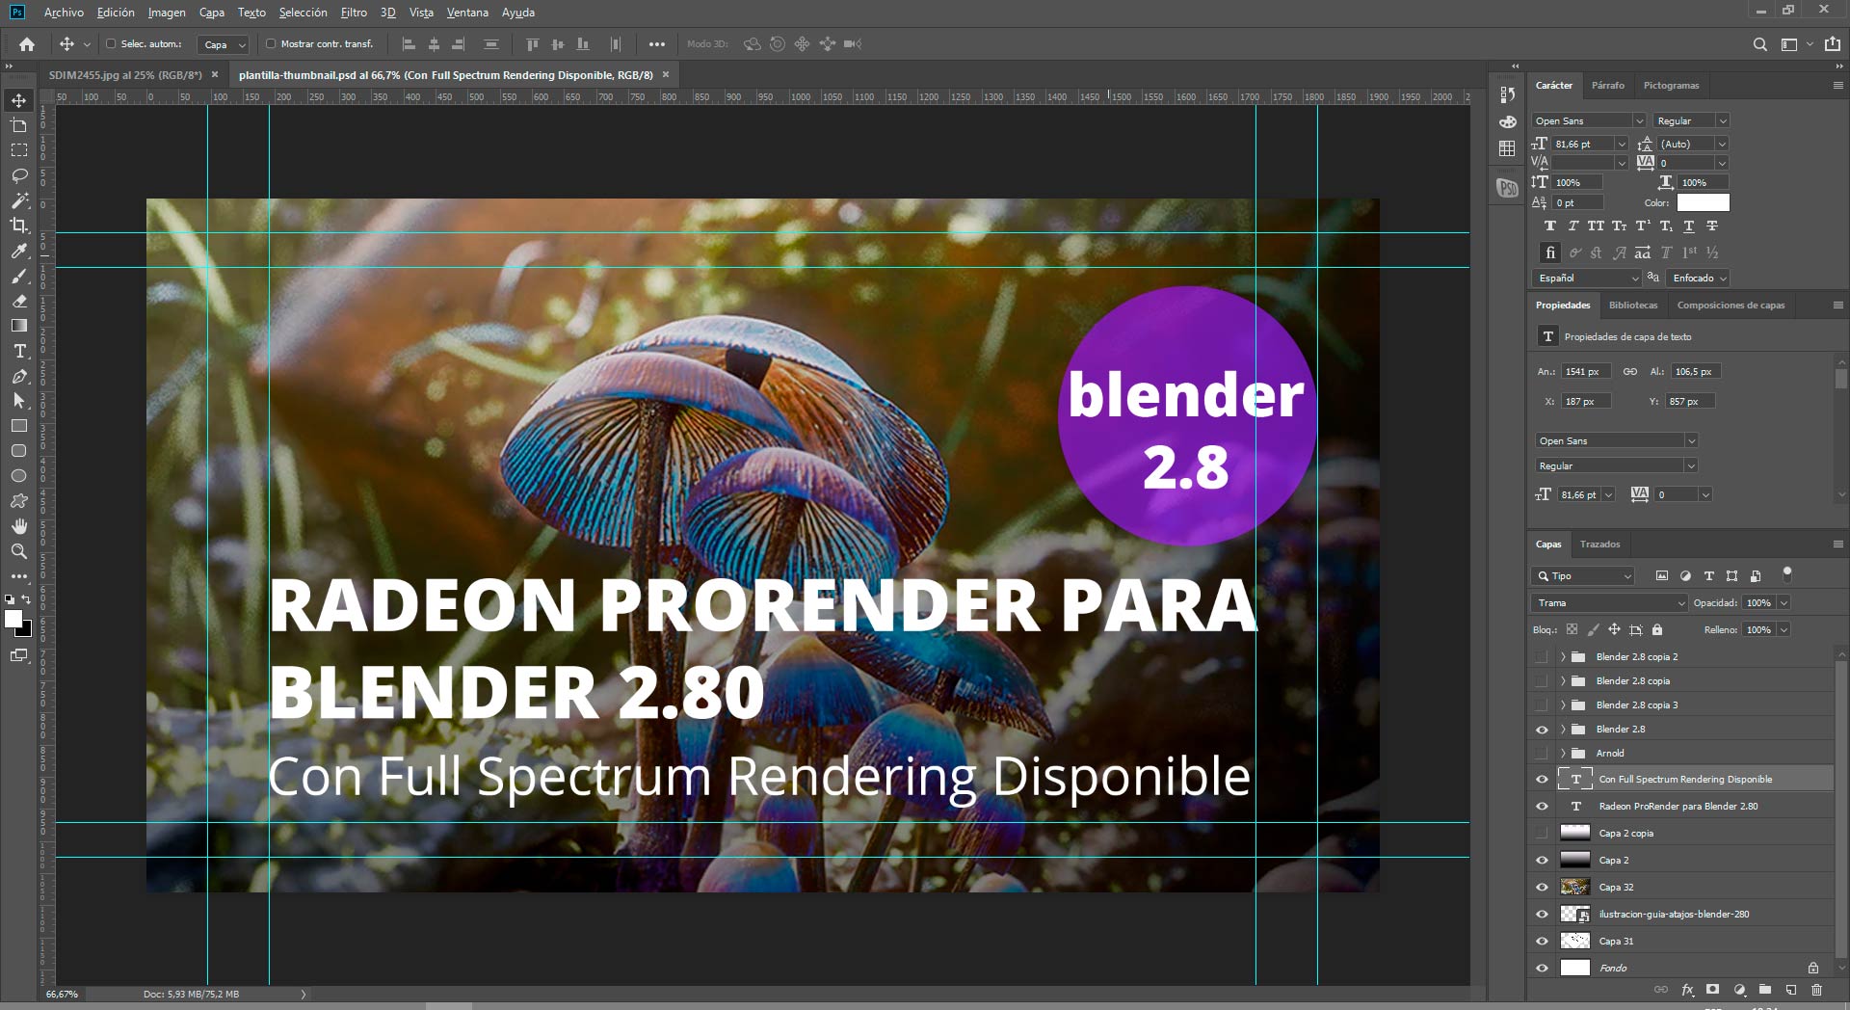Click the fx layer style icon

1687,990
